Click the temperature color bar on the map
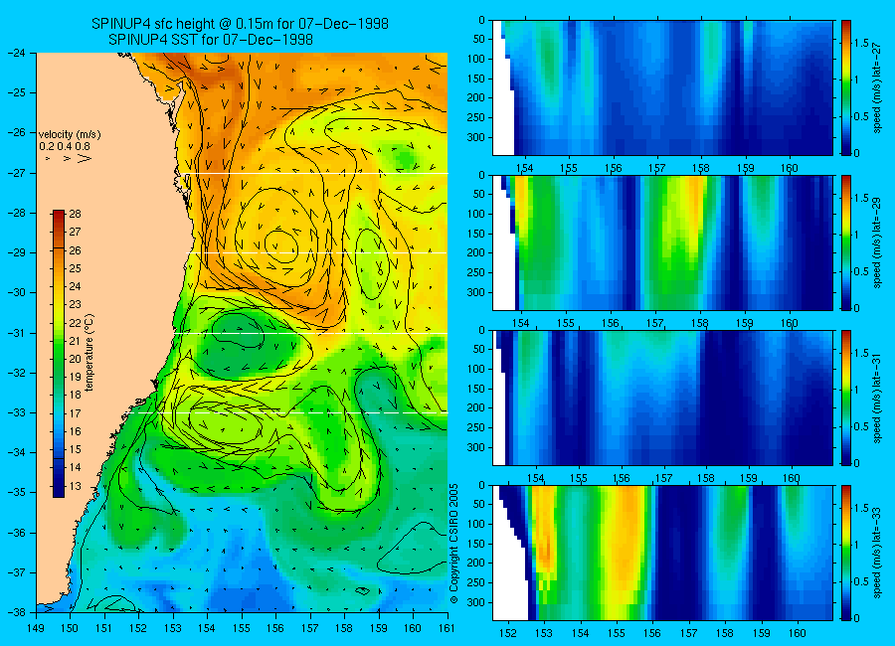This screenshot has height=646, width=895. (59, 354)
